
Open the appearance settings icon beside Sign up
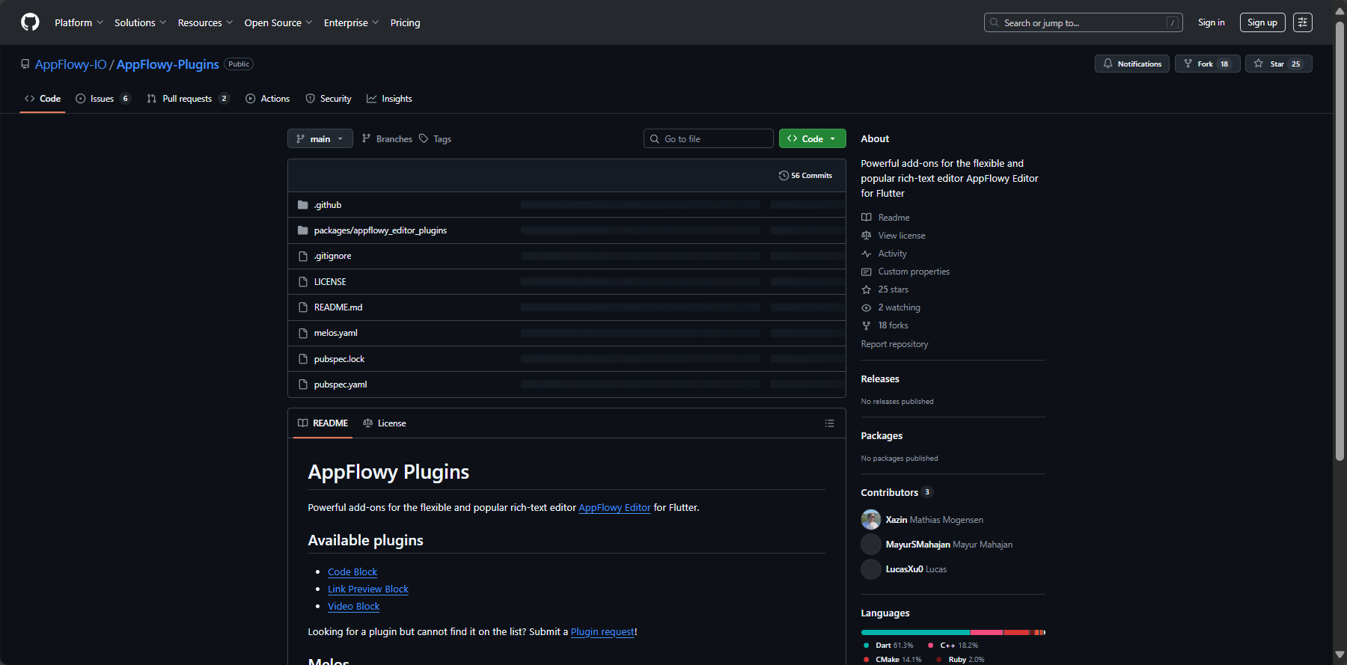pyautogui.click(x=1303, y=22)
